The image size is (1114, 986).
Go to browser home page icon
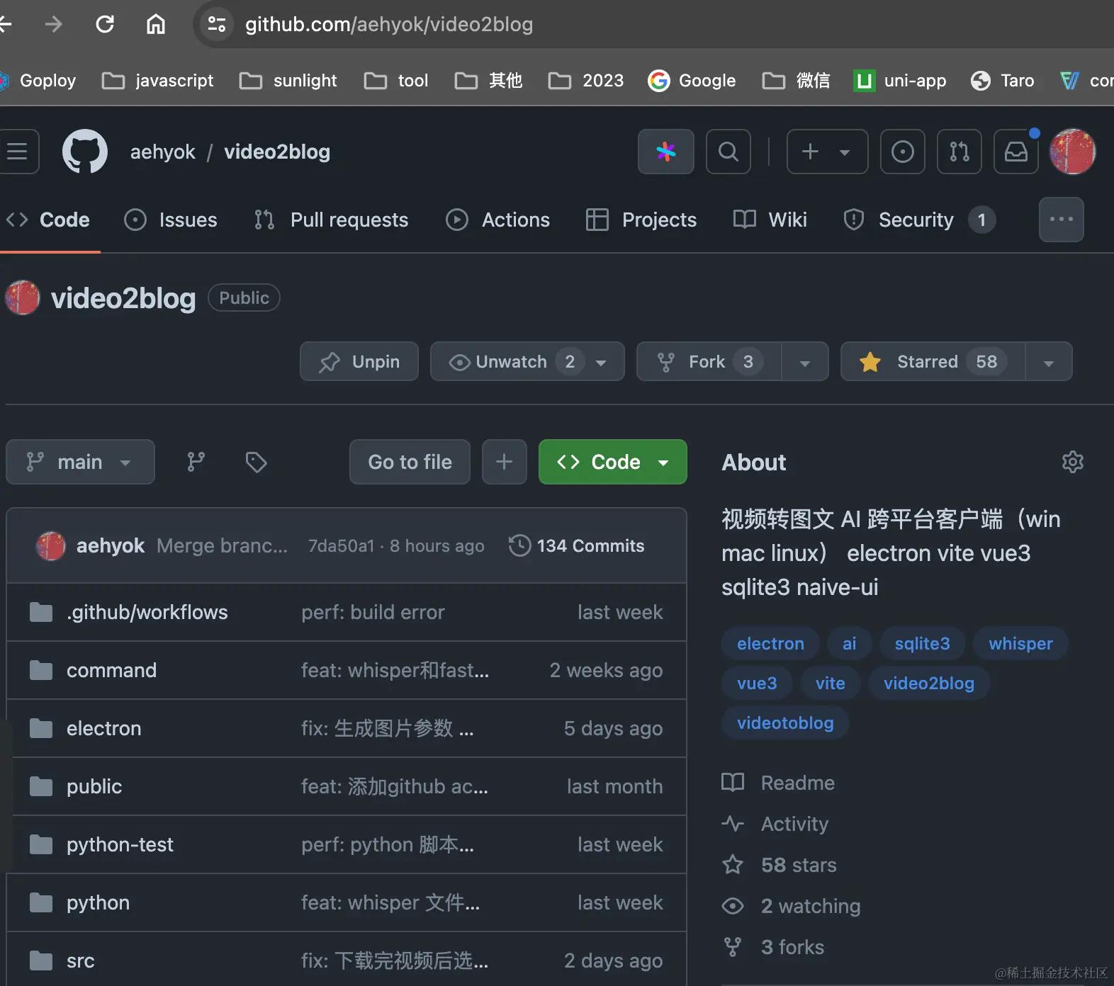coord(156,24)
